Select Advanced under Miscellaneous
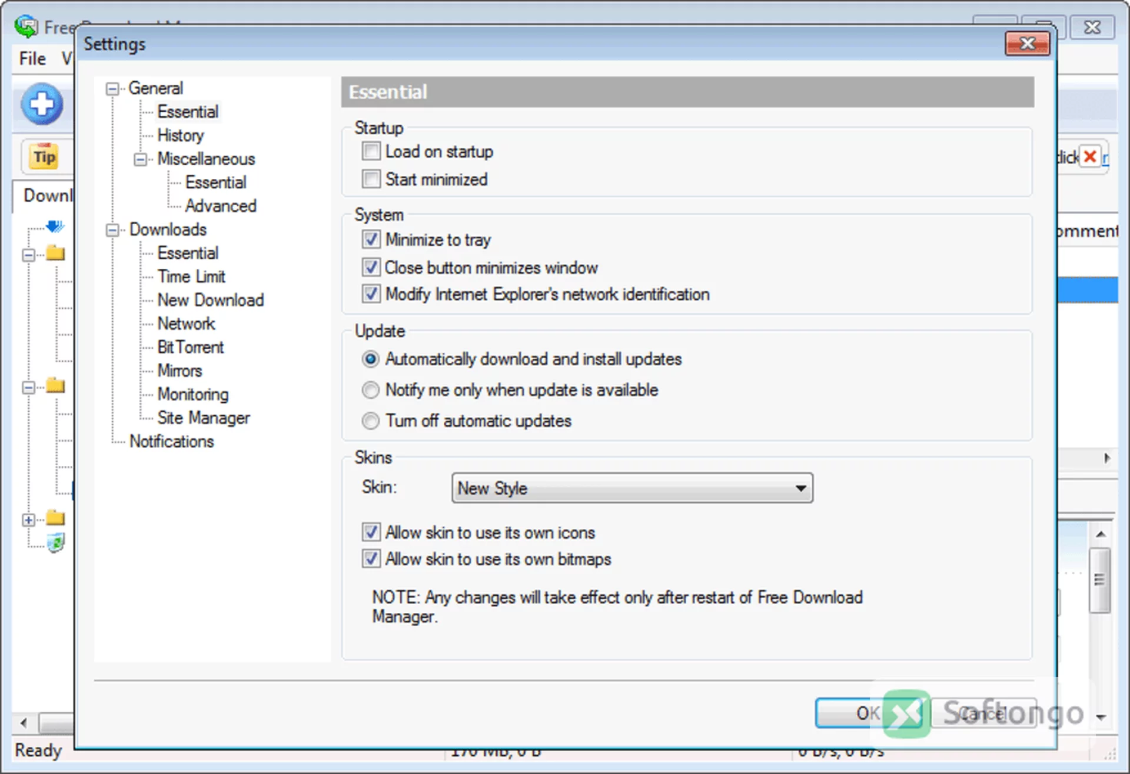 [221, 206]
